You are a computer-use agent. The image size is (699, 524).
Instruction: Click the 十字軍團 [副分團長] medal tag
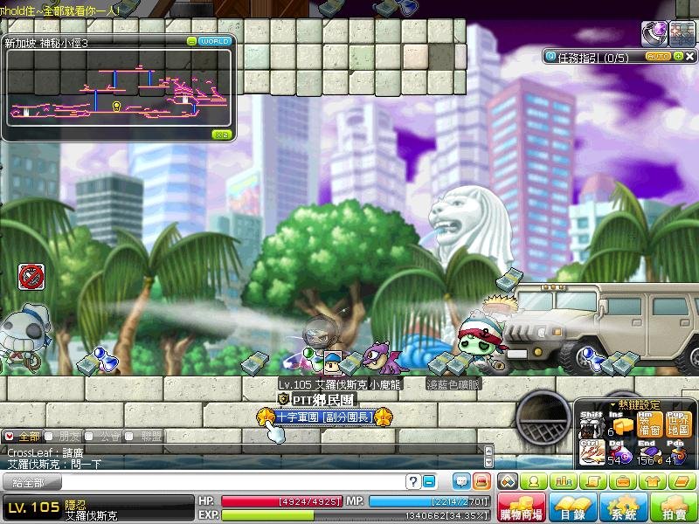click(324, 417)
